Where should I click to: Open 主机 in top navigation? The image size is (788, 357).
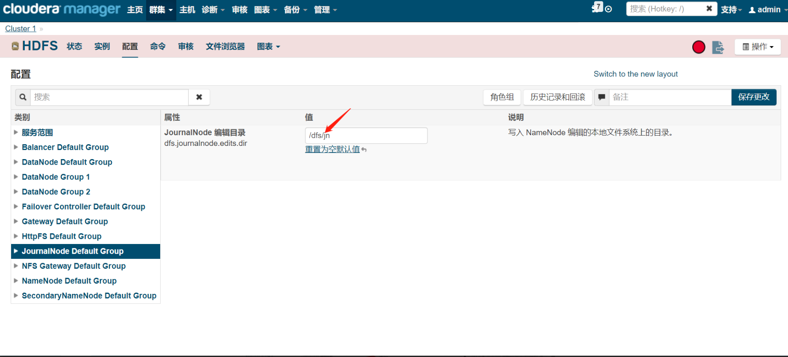[187, 10]
